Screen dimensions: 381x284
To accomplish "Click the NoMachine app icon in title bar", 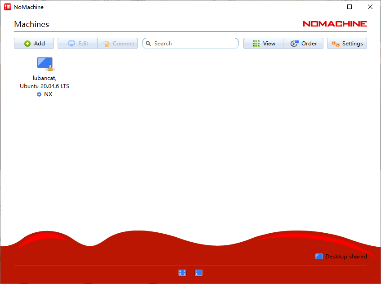I will [x=8, y=7].
